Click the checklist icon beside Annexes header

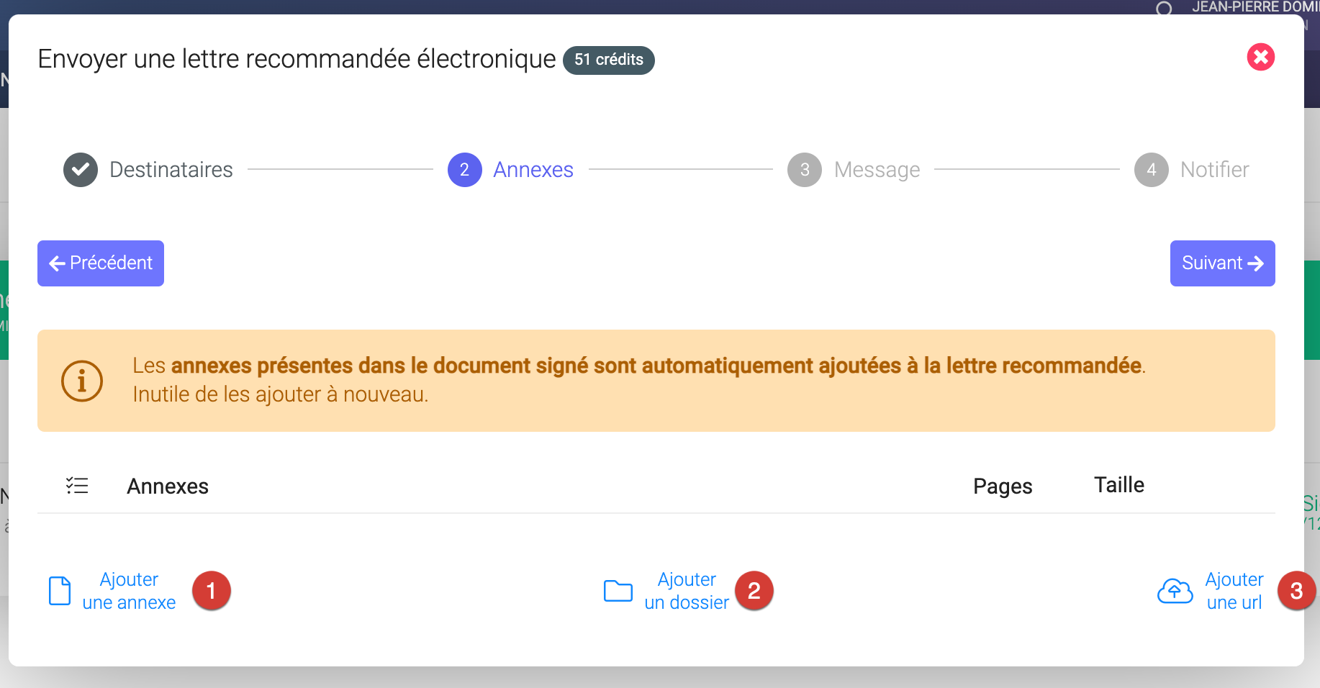pyautogui.click(x=77, y=486)
